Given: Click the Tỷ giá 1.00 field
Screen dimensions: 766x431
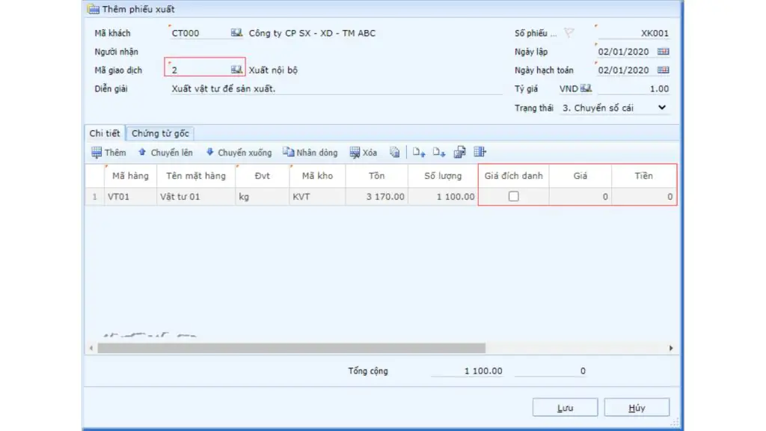Looking at the screenshot, I should tap(634, 89).
